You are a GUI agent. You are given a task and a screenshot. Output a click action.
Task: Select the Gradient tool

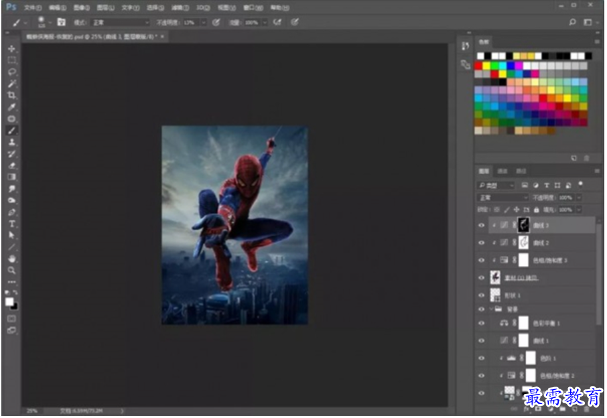point(11,177)
